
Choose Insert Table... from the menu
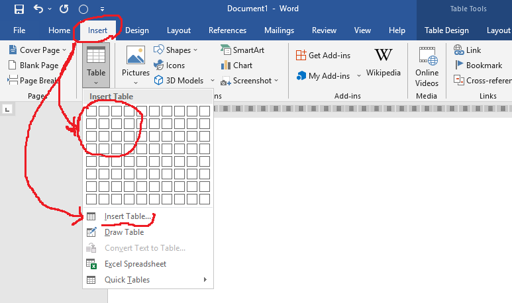pos(128,216)
